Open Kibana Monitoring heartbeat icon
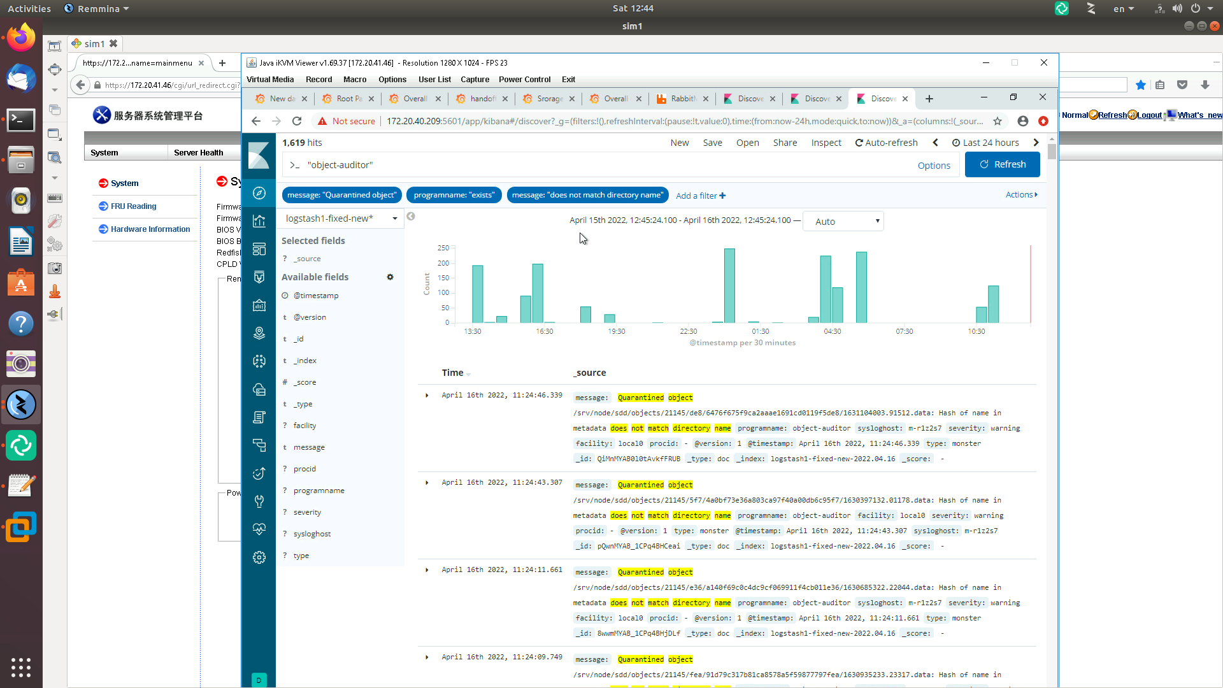Image resolution: width=1223 pixels, height=688 pixels. (259, 529)
